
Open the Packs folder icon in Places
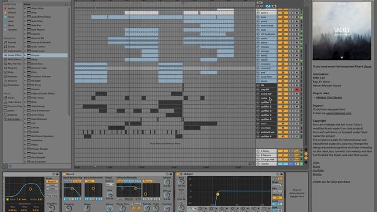click(5, 98)
